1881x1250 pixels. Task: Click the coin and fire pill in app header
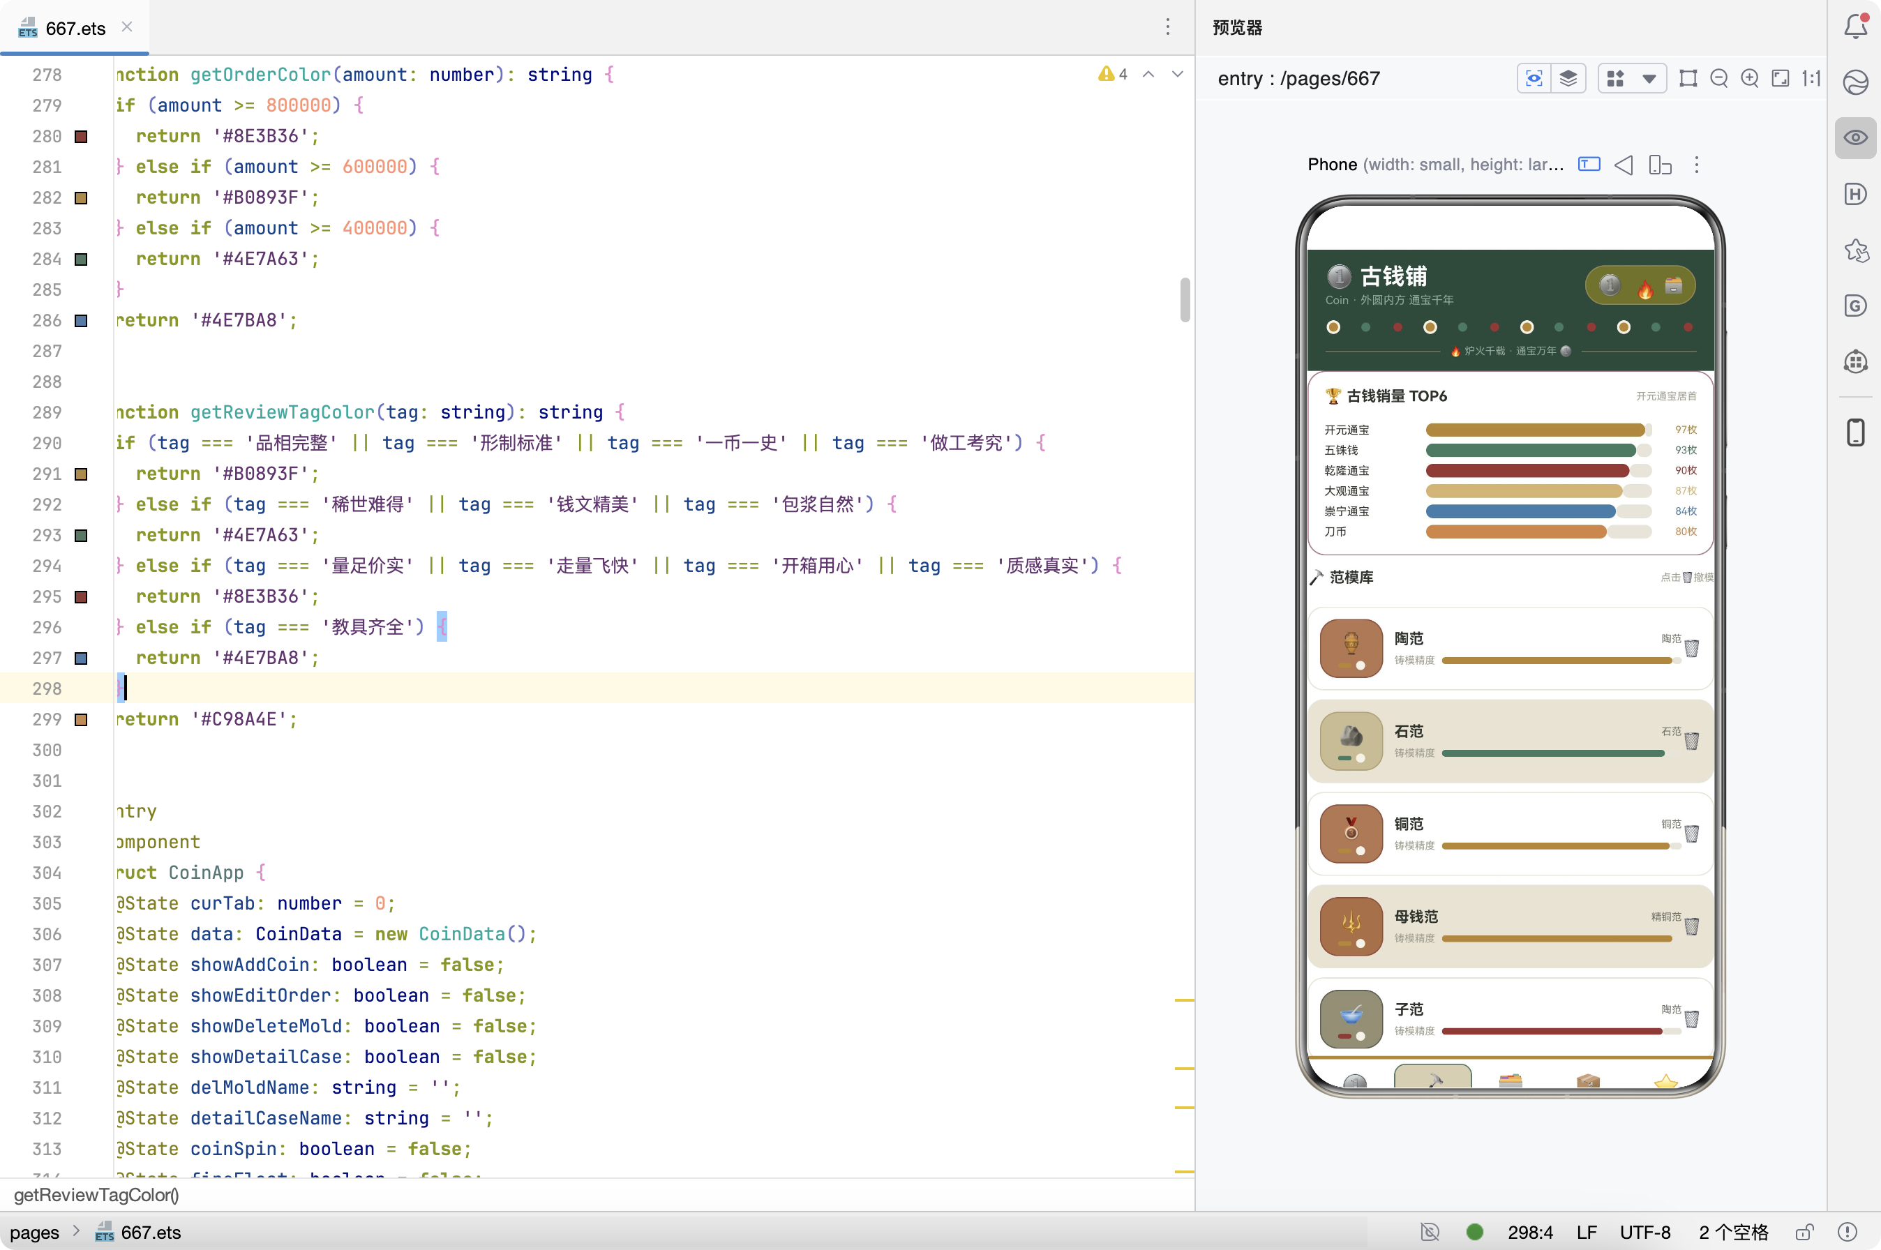(x=1640, y=285)
